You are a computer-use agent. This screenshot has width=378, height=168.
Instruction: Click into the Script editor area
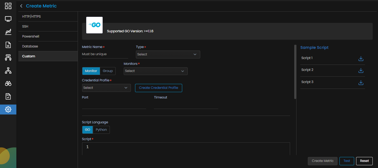click(x=186, y=149)
